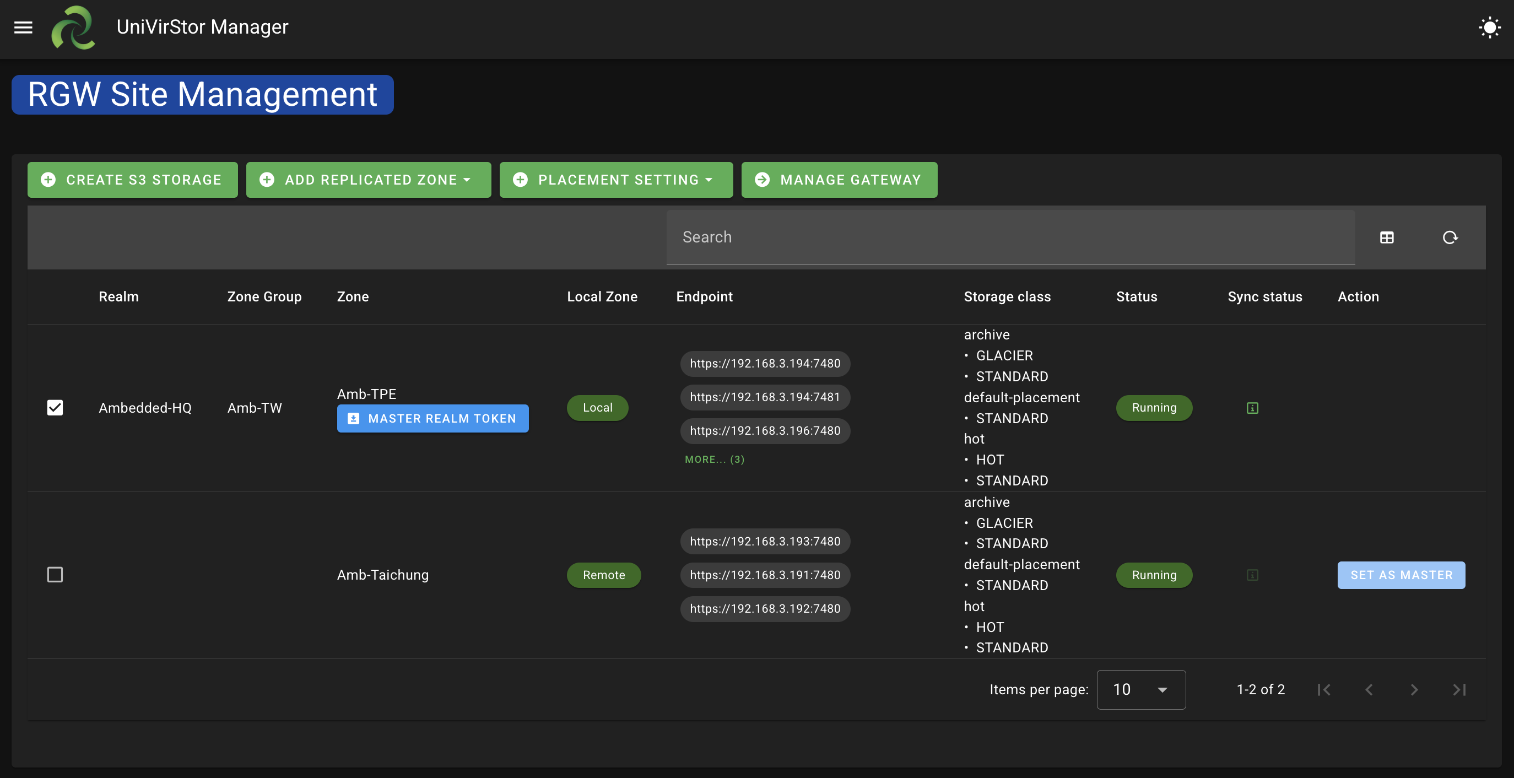This screenshot has height=778, width=1514.
Task: Click the 1-2 of 2 pagination label
Action: [x=1260, y=689]
